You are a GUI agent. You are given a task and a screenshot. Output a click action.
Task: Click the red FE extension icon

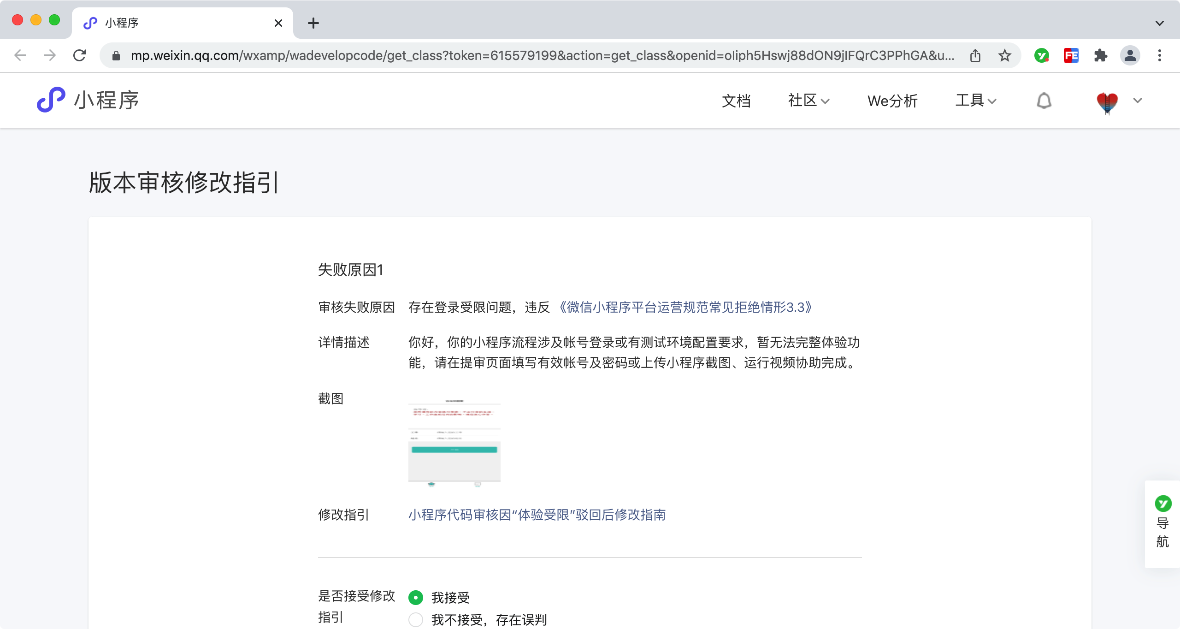[x=1071, y=56]
